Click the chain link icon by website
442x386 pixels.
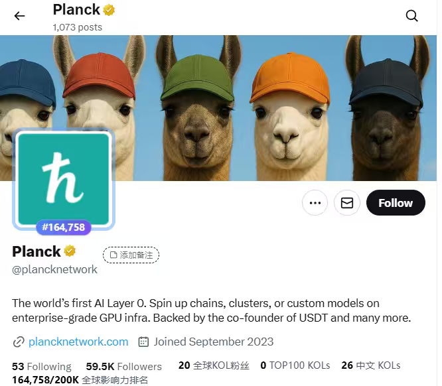(19, 342)
